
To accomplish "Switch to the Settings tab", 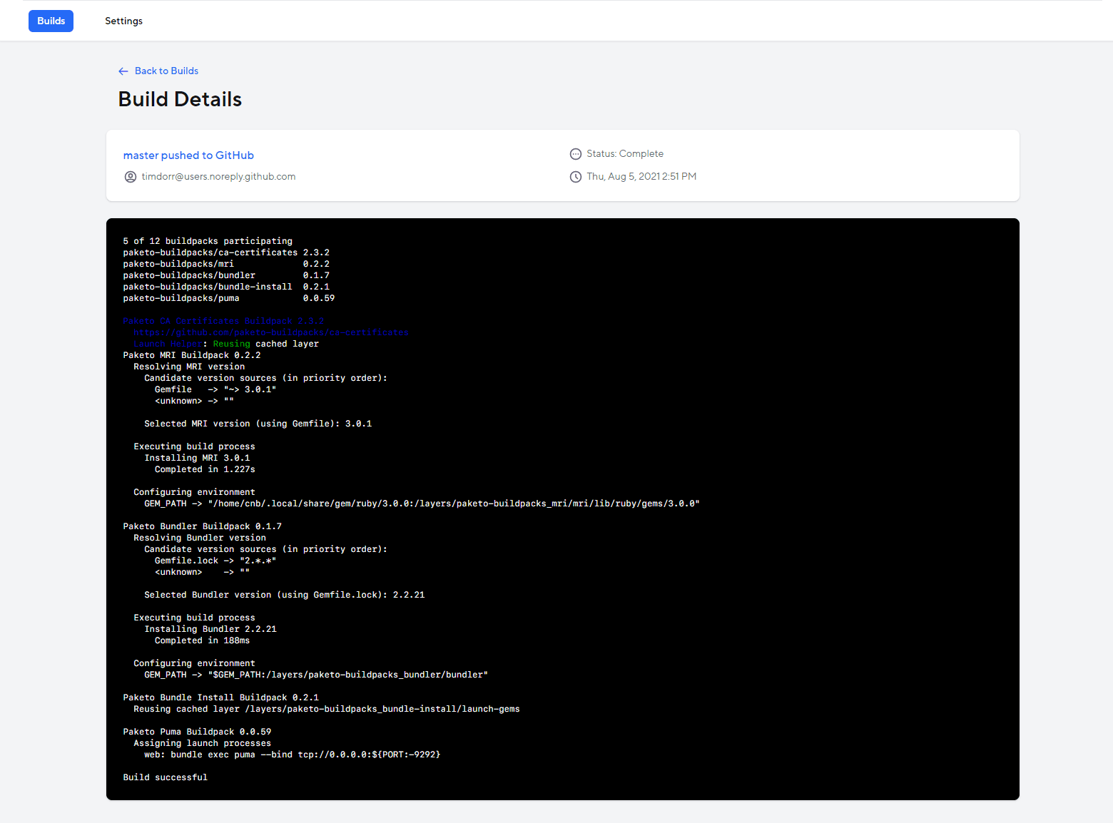I will point(123,21).
